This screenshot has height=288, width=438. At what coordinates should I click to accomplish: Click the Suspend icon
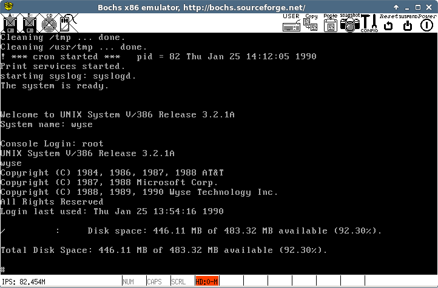click(408, 22)
